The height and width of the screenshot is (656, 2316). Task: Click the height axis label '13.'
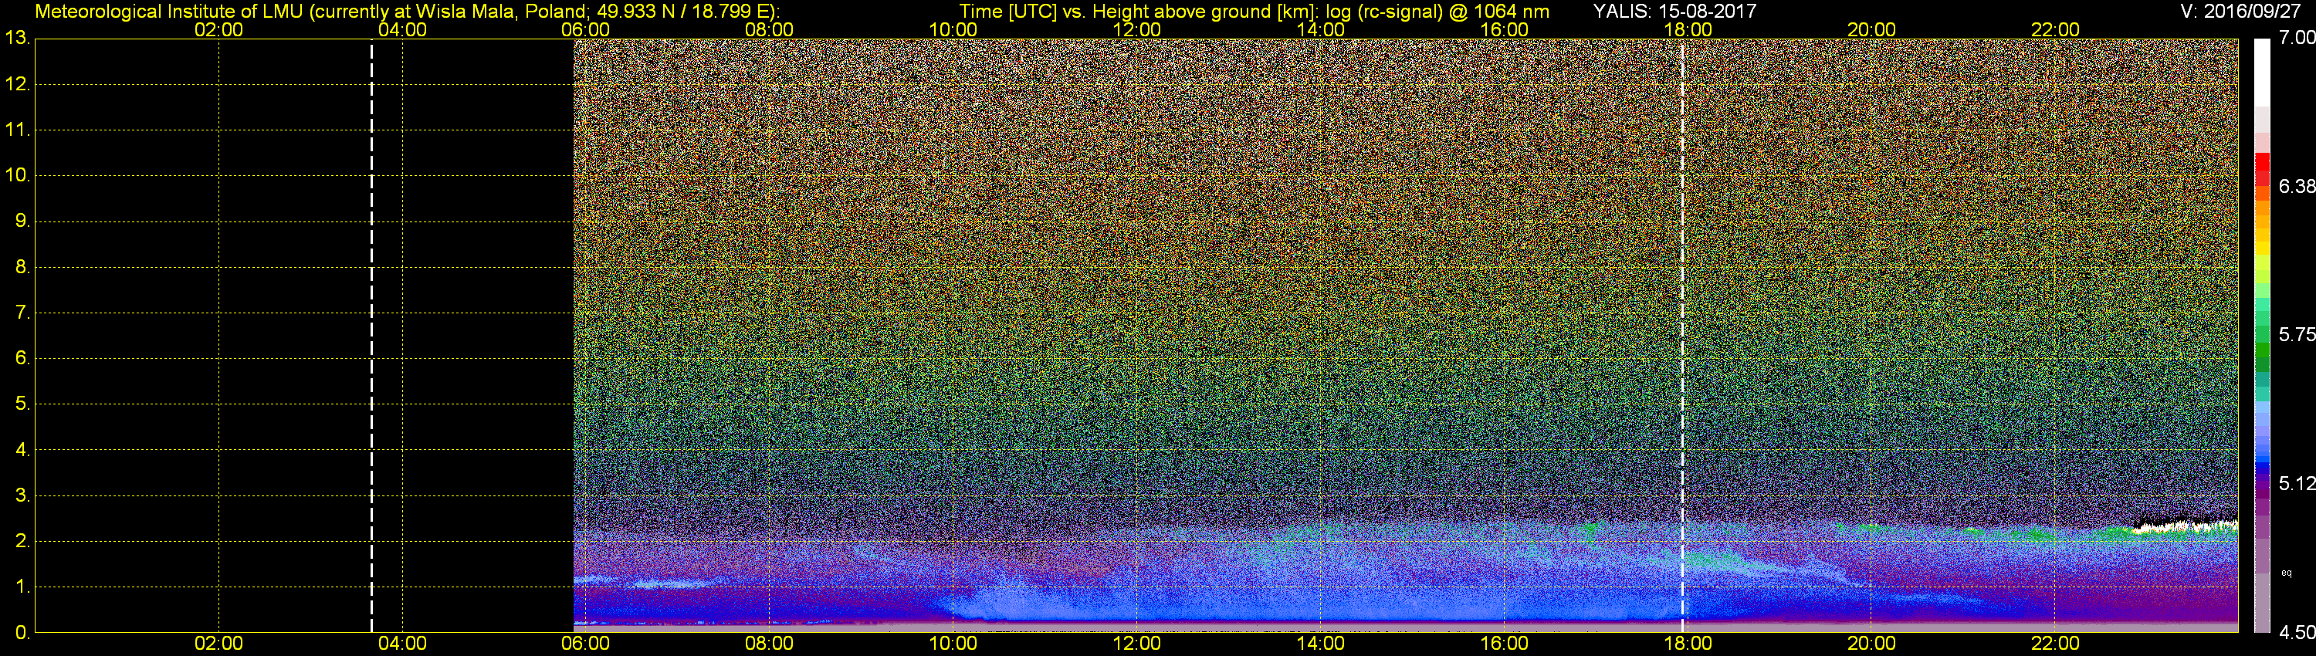(17, 38)
